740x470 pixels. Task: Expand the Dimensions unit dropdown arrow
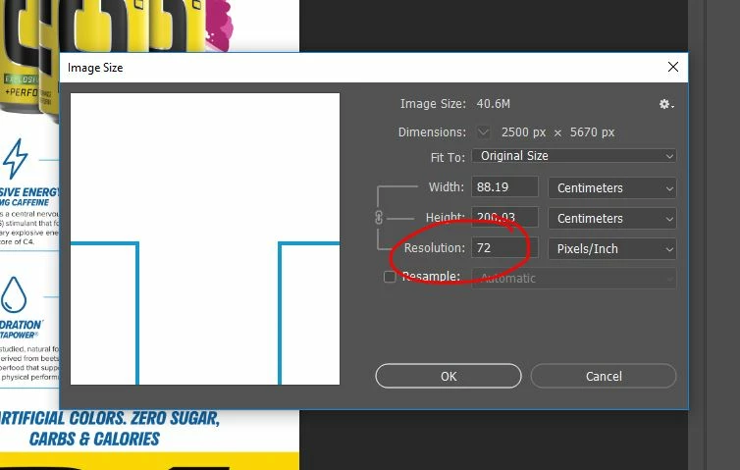[483, 132]
